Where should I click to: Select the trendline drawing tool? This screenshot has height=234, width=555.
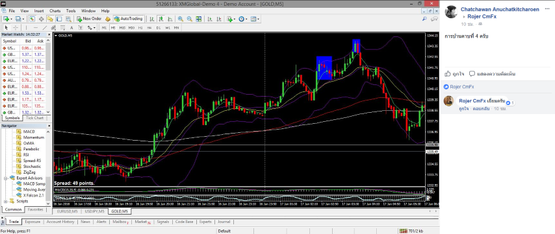click(x=45, y=27)
